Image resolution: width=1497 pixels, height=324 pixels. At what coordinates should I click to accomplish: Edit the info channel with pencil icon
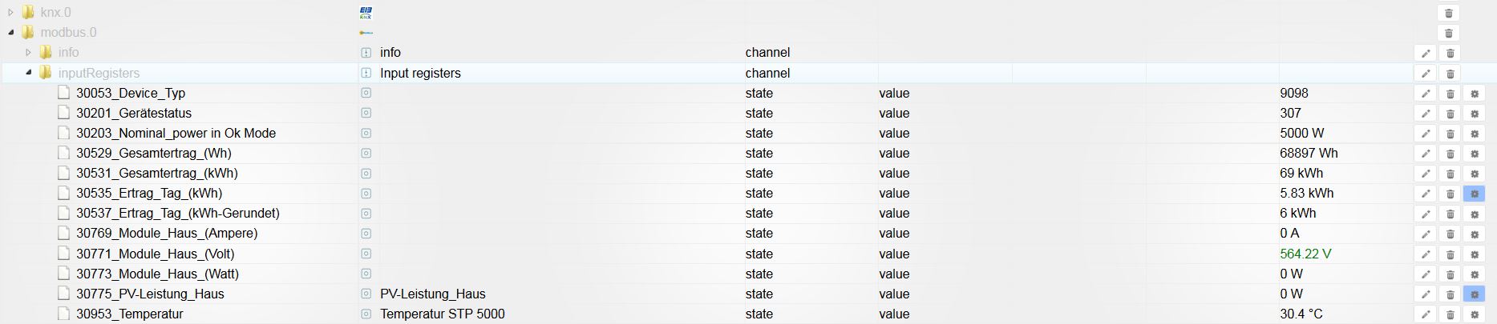click(x=1426, y=53)
